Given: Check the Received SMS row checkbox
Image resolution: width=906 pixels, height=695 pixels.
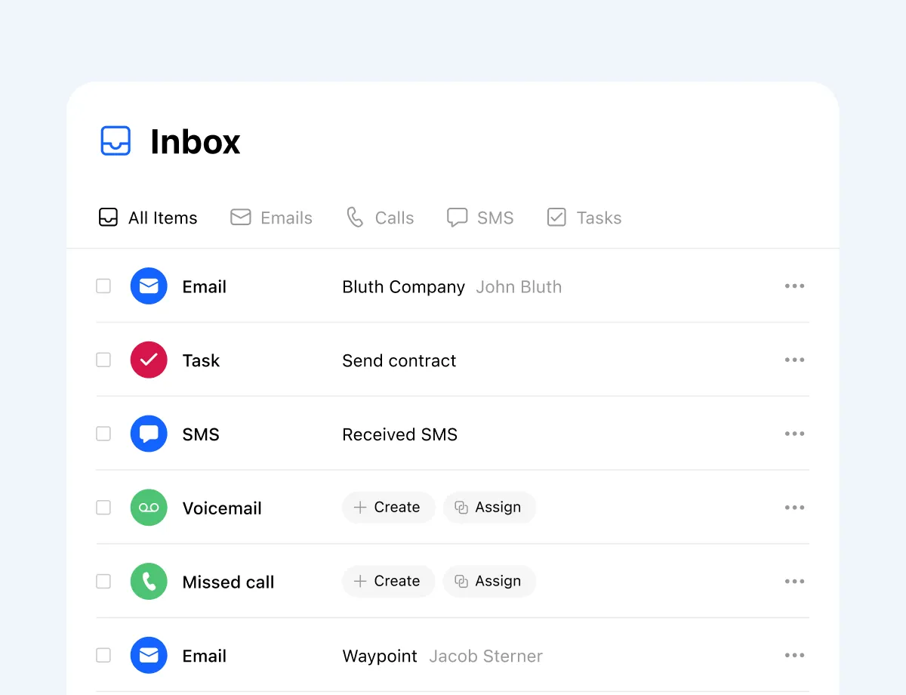Looking at the screenshot, I should [103, 434].
